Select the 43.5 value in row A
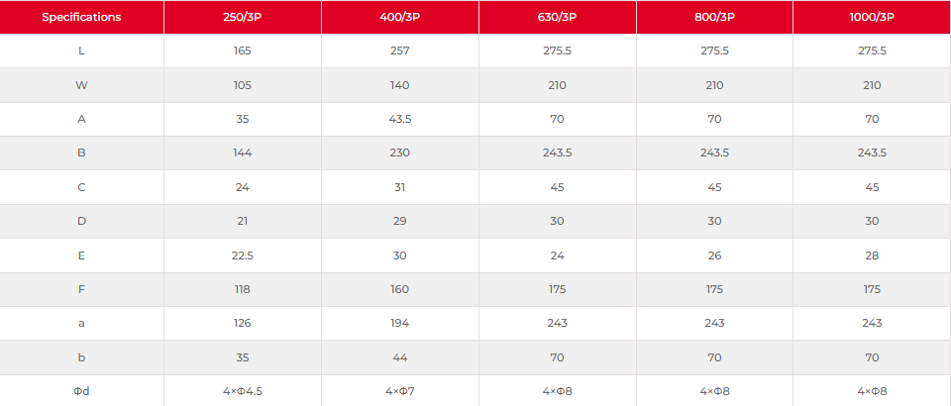Viewport: 951px width, 406px height. pos(399,120)
